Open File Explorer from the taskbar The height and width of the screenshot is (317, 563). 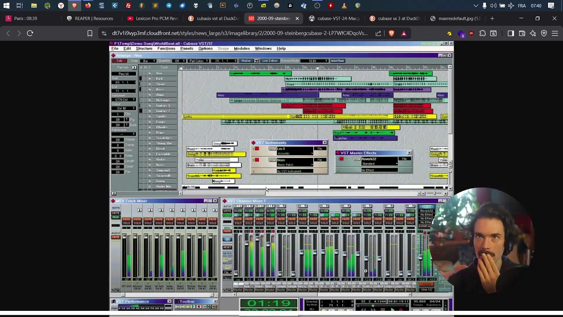[34, 6]
